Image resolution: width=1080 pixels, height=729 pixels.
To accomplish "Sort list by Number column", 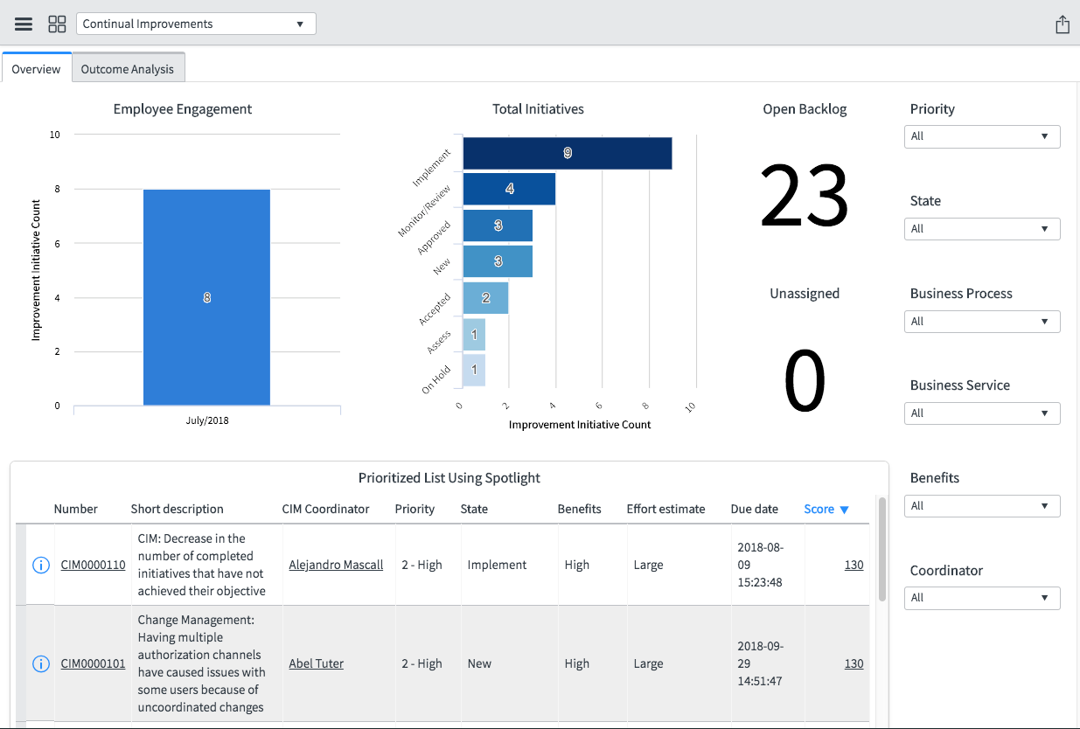I will click(x=75, y=509).
